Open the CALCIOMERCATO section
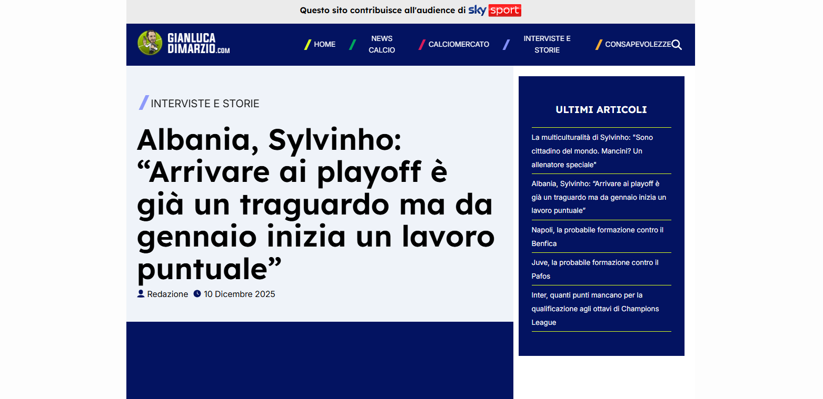 point(459,45)
